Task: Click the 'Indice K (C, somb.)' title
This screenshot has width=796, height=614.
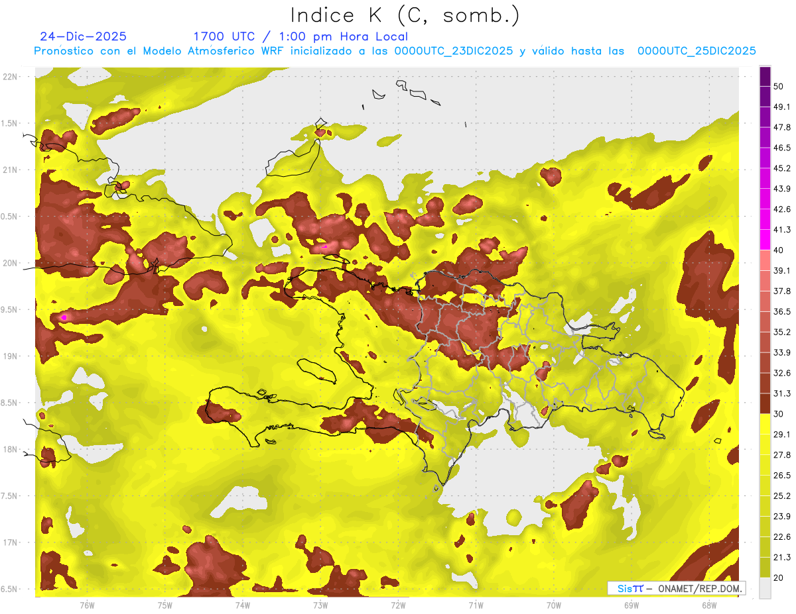Action: (x=405, y=16)
